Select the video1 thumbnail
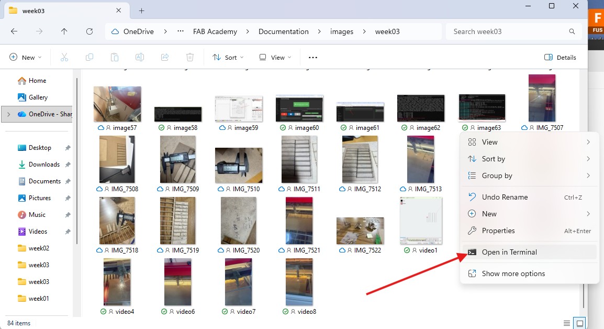 coord(421,221)
